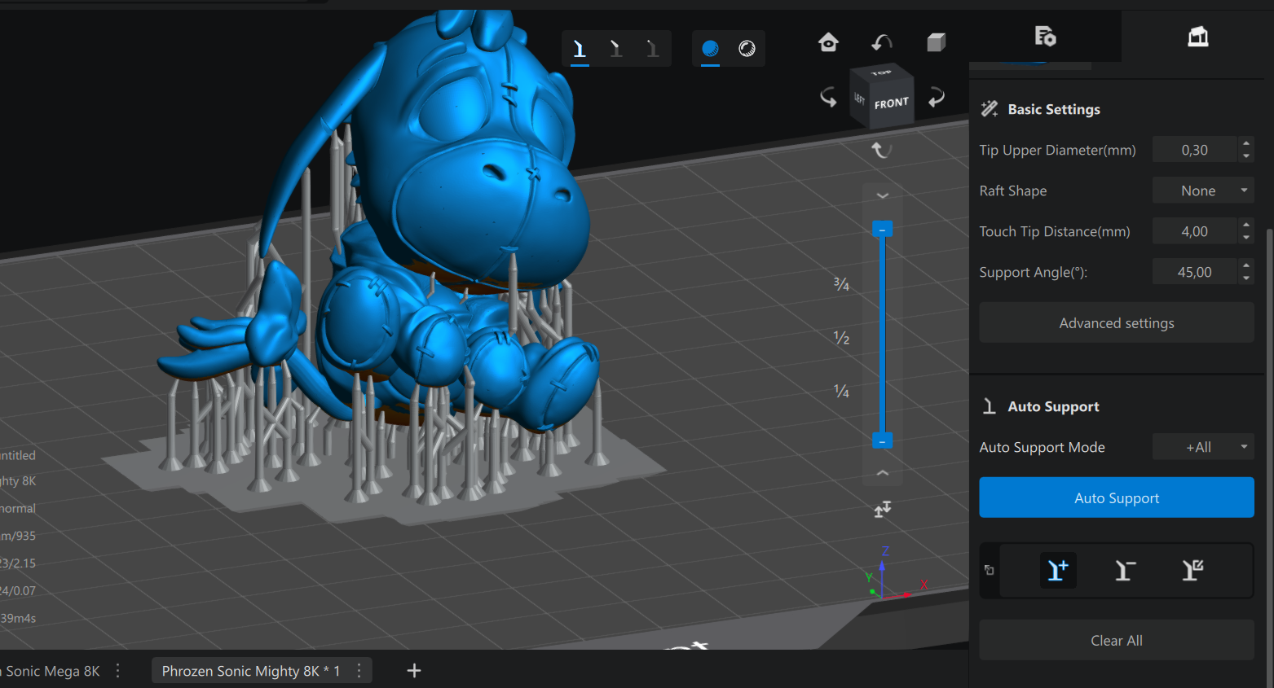Select the support icon with only tip highlighted
This screenshot has height=688, width=1274.
[x=652, y=49]
